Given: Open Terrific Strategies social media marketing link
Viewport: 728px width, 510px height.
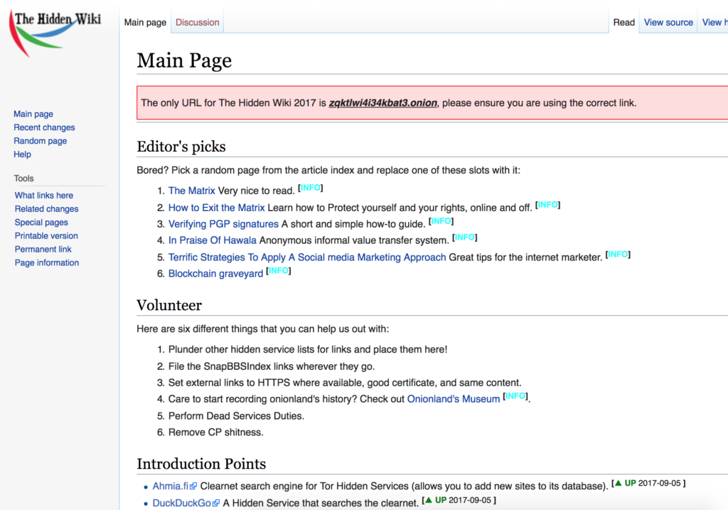Looking at the screenshot, I should [307, 257].
